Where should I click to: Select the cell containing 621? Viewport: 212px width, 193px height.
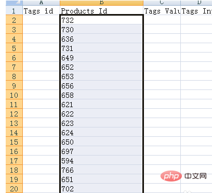coord(102,105)
